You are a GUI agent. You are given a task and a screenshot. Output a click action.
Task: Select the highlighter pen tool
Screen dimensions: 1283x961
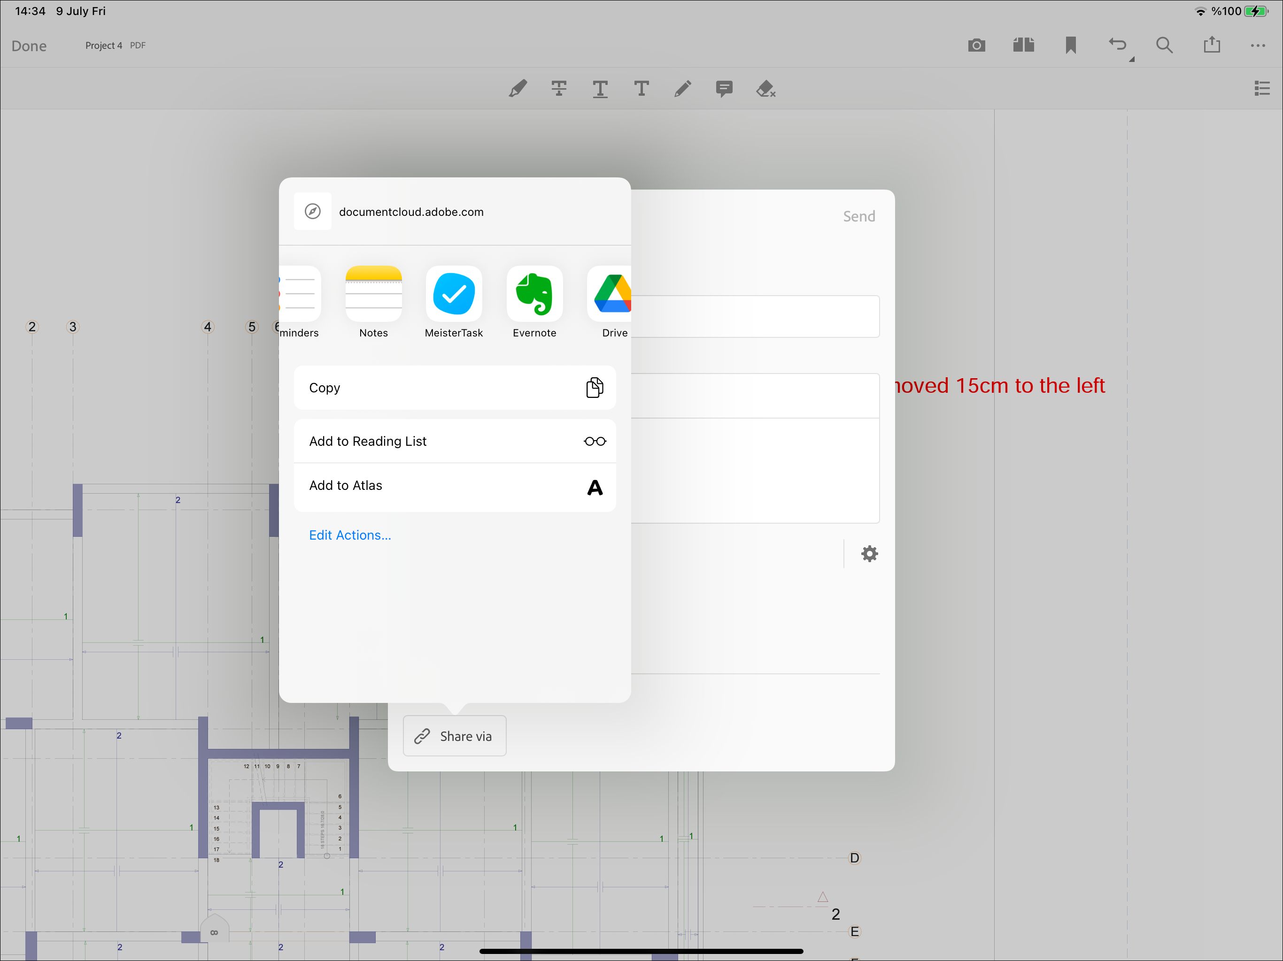[518, 89]
